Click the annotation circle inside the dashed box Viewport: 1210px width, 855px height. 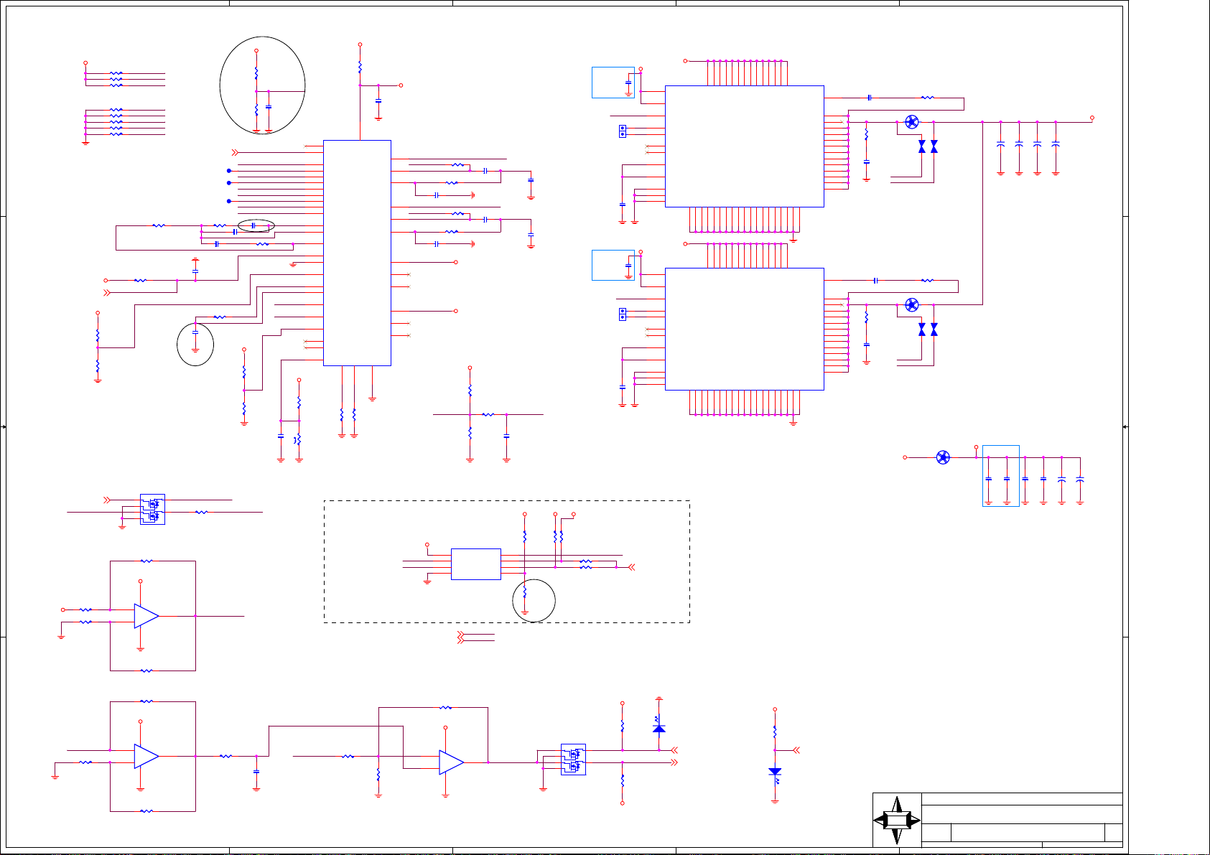point(534,601)
